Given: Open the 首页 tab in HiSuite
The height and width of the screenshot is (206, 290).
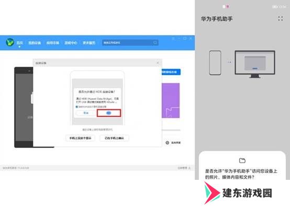Looking at the screenshot, I should point(19,43).
